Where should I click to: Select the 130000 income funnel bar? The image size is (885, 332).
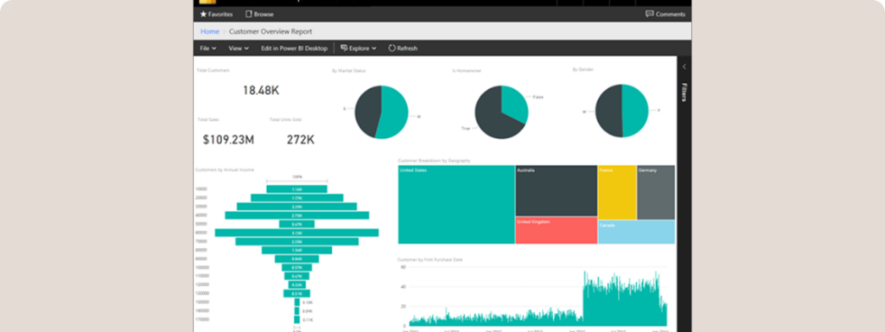point(297,294)
